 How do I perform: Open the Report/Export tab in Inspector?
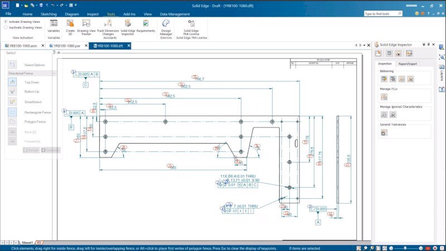point(408,64)
